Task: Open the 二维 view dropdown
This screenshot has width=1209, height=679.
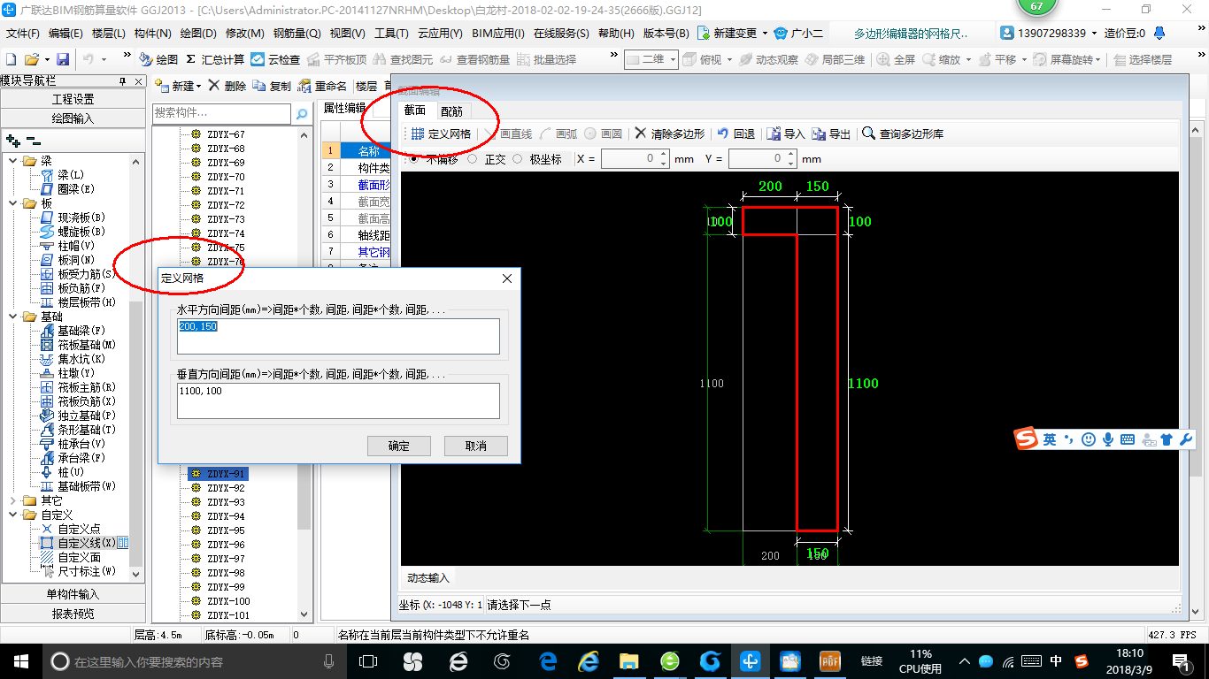Action: 673,59
